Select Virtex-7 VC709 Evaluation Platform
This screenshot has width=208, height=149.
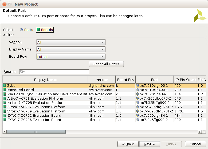pyautogui.click(x=104, y=111)
